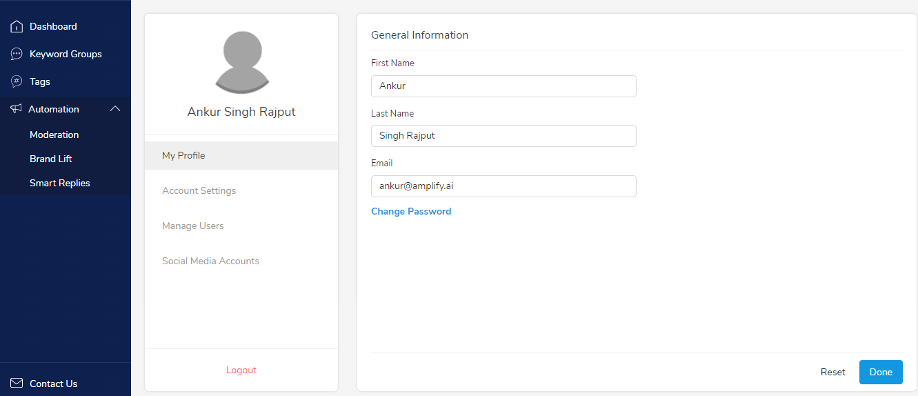The height and width of the screenshot is (396, 918).
Task: Click the profile avatar picture
Action: click(x=242, y=62)
